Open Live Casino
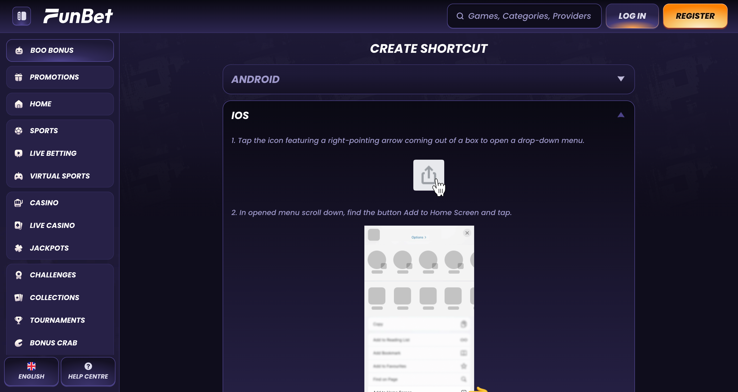Image resolution: width=738 pixels, height=392 pixels. click(x=60, y=226)
